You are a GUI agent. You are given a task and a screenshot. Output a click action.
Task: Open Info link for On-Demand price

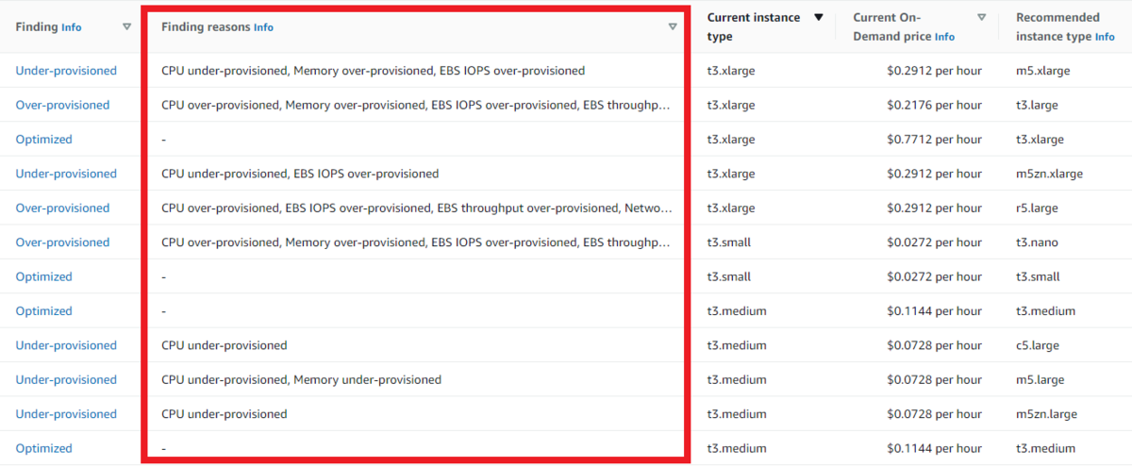(944, 37)
